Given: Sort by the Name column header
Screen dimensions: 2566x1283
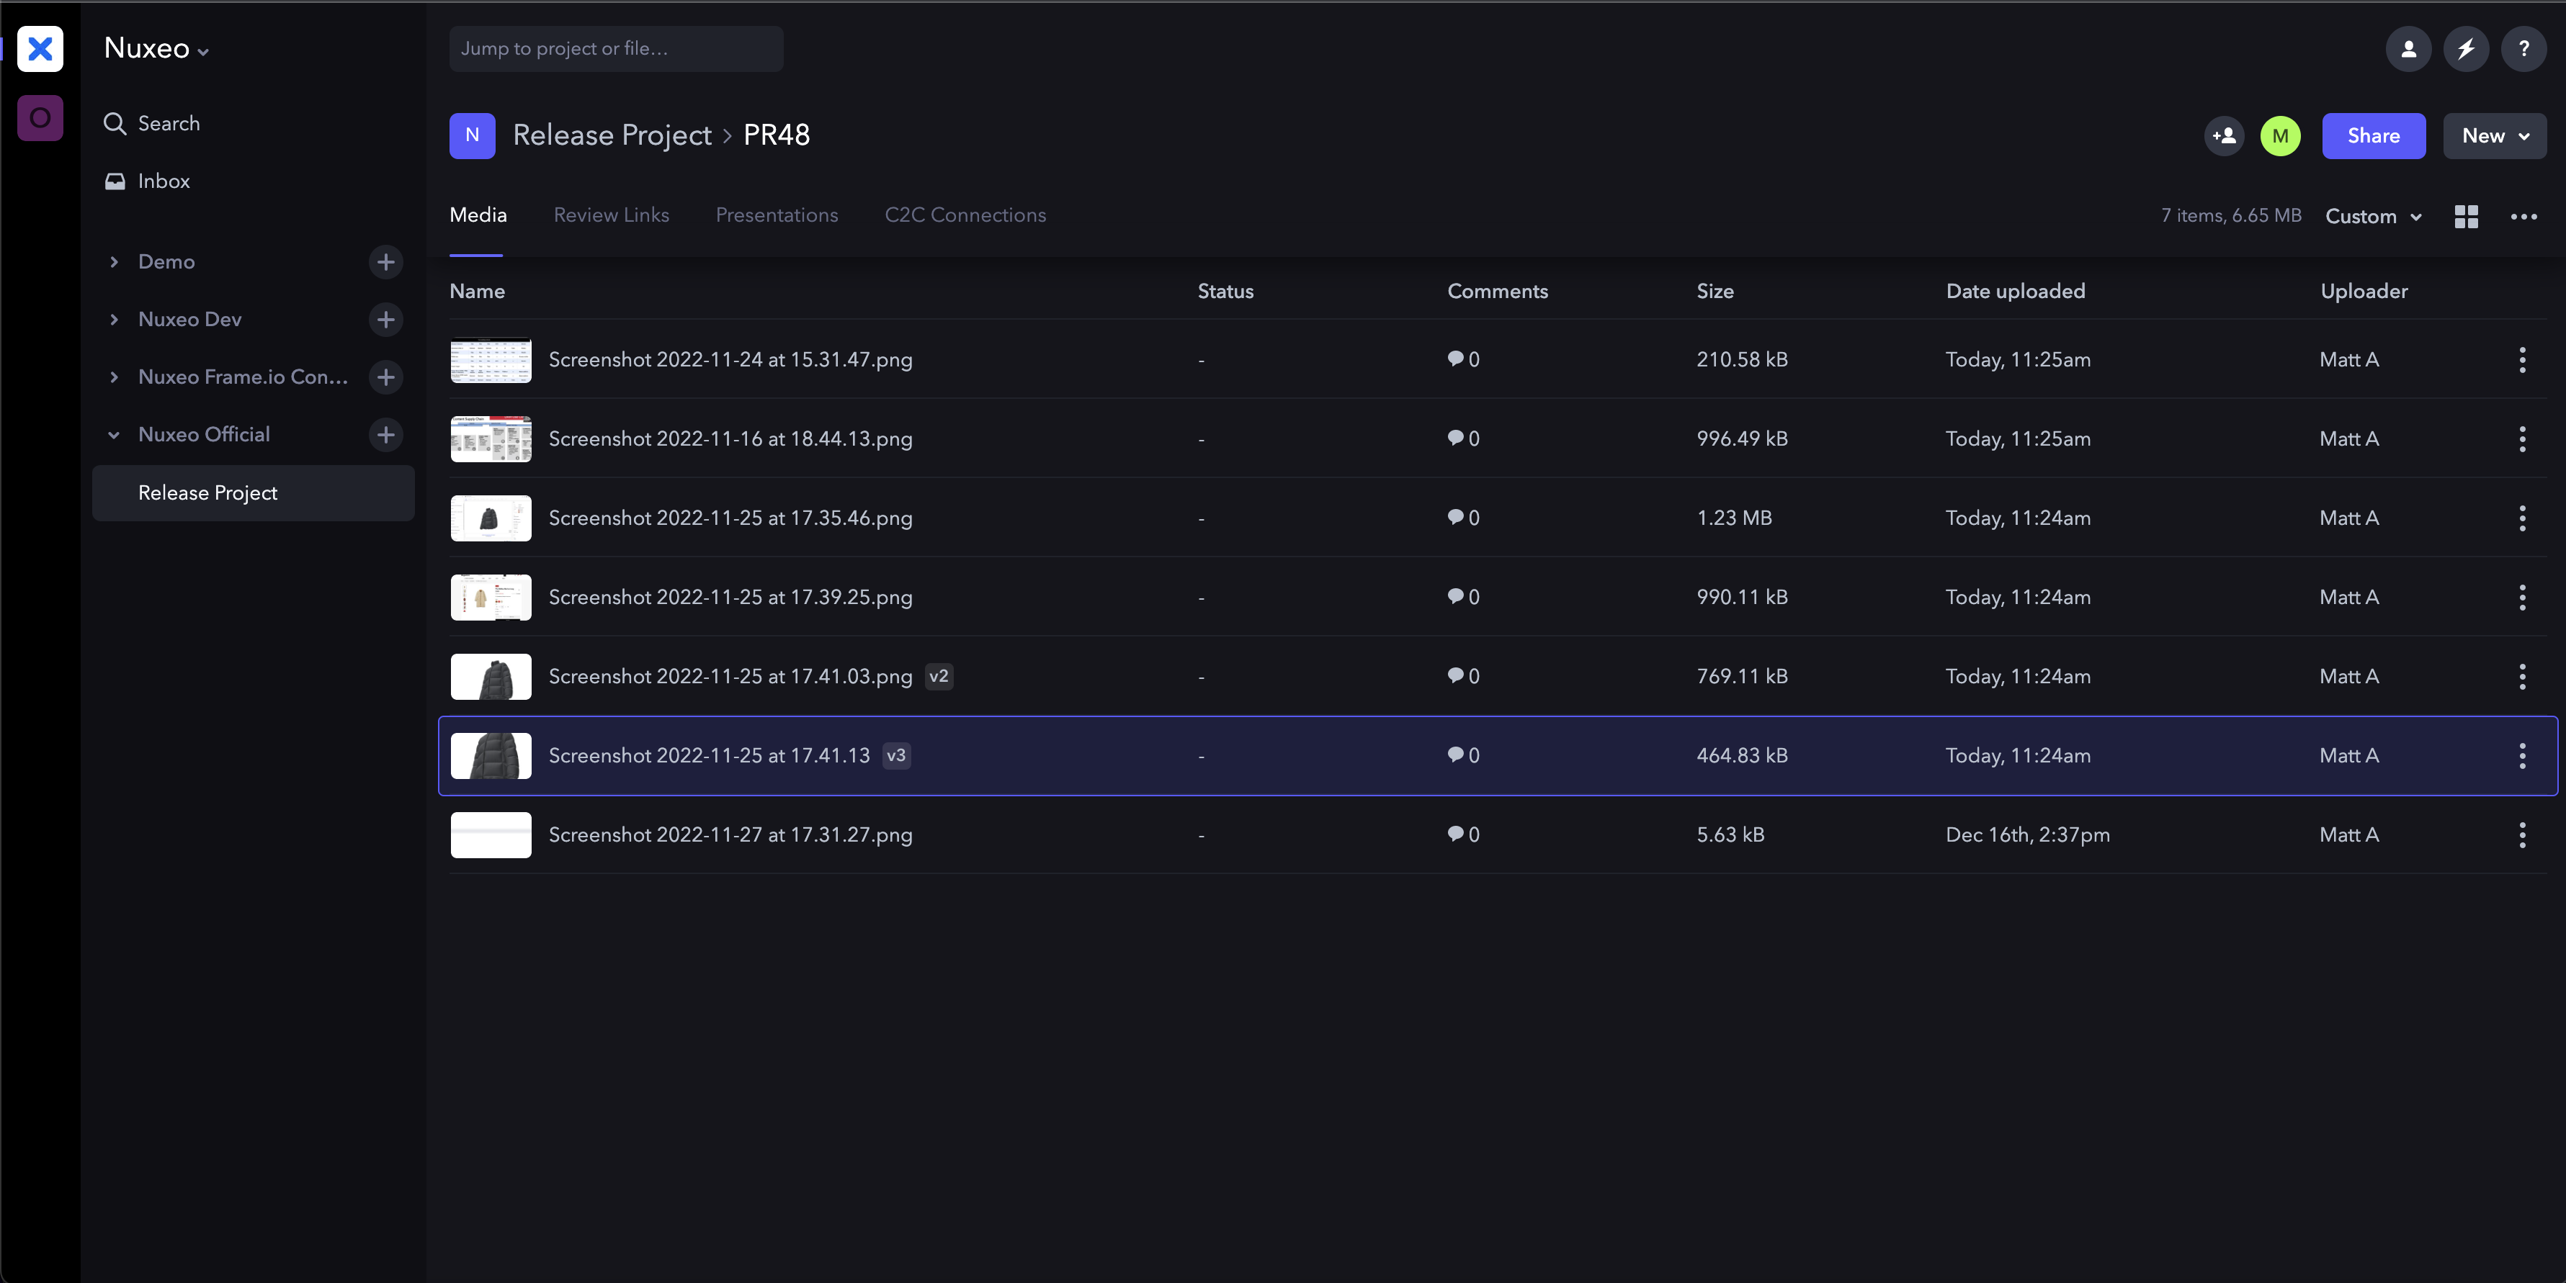Looking at the screenshot, I should (x=477, y=292).
